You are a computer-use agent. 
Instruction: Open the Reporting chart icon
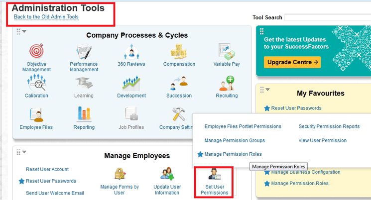[84, 114]
